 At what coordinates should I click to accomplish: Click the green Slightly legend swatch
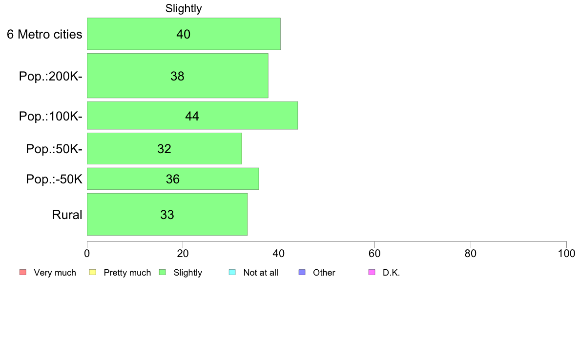163,273
